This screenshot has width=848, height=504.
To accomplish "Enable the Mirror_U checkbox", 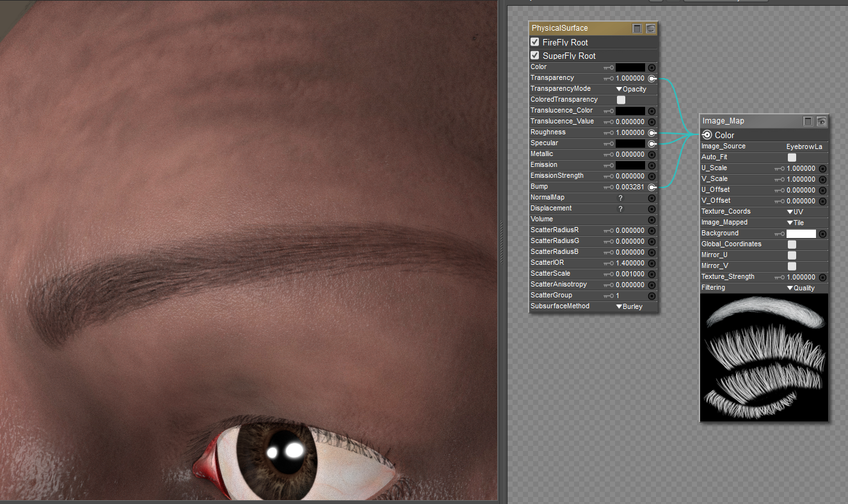I will click(792, 255).
